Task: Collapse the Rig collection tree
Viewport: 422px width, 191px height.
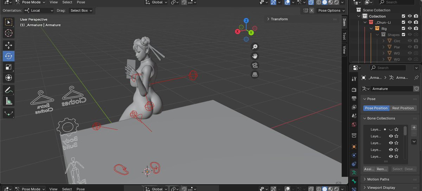Action: 371,28
